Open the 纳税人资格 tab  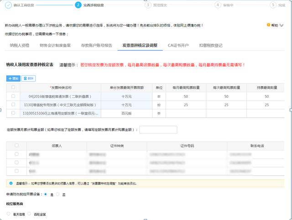pos(20,46)
